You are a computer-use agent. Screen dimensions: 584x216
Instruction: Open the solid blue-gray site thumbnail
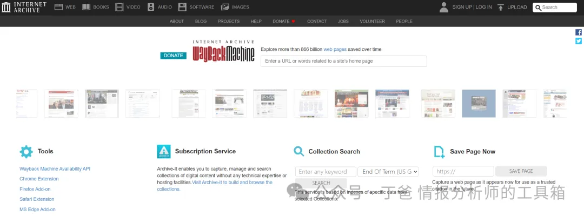pyautogui.click(x=479, y=103)
